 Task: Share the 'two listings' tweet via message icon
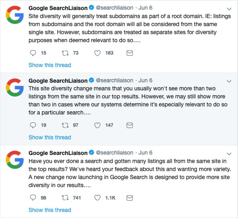(130, 125)
